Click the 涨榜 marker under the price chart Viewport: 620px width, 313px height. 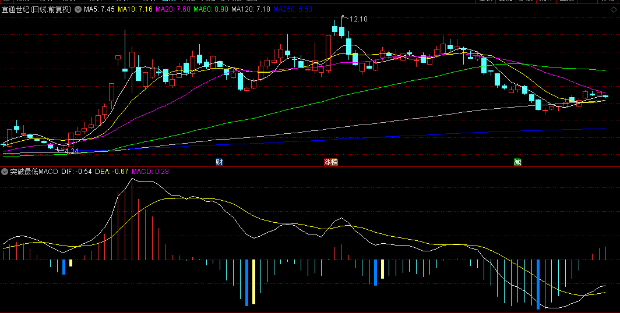point(331,162)
